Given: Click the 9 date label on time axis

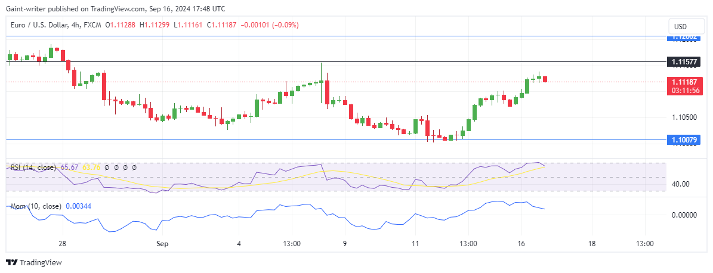Looking at the screenshot, I should pyautogui.click(x=345, y=243).
